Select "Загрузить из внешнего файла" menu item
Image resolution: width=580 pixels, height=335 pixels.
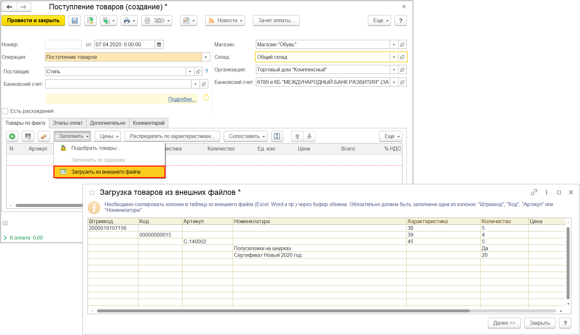(106, 172)
